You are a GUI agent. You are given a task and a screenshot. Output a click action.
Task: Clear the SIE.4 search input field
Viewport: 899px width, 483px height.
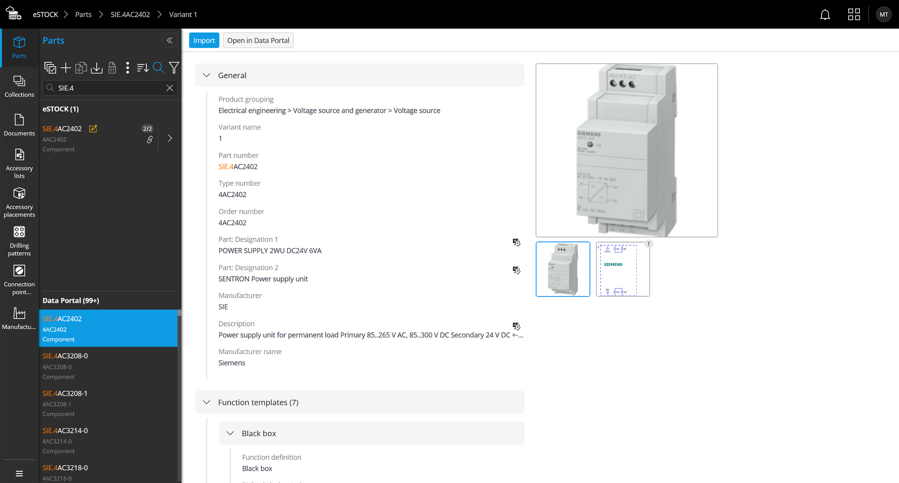169,87
